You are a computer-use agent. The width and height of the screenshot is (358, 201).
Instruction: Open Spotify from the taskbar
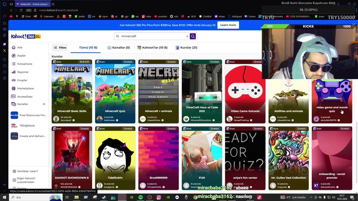coord(141,197)
